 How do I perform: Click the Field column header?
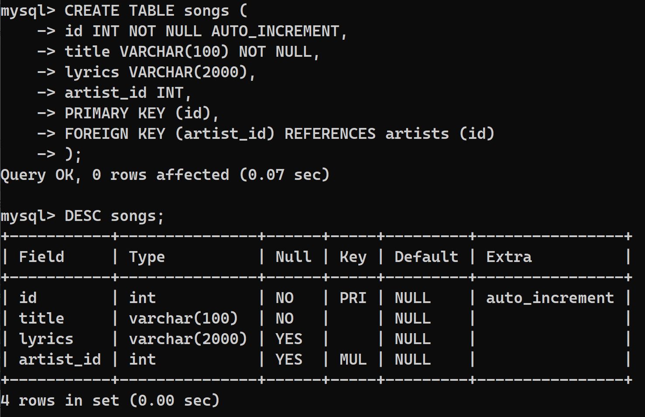pyautogui.click(x=41, y=257)
